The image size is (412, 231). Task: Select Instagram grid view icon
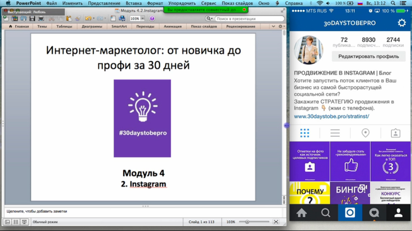pos(304,133)
